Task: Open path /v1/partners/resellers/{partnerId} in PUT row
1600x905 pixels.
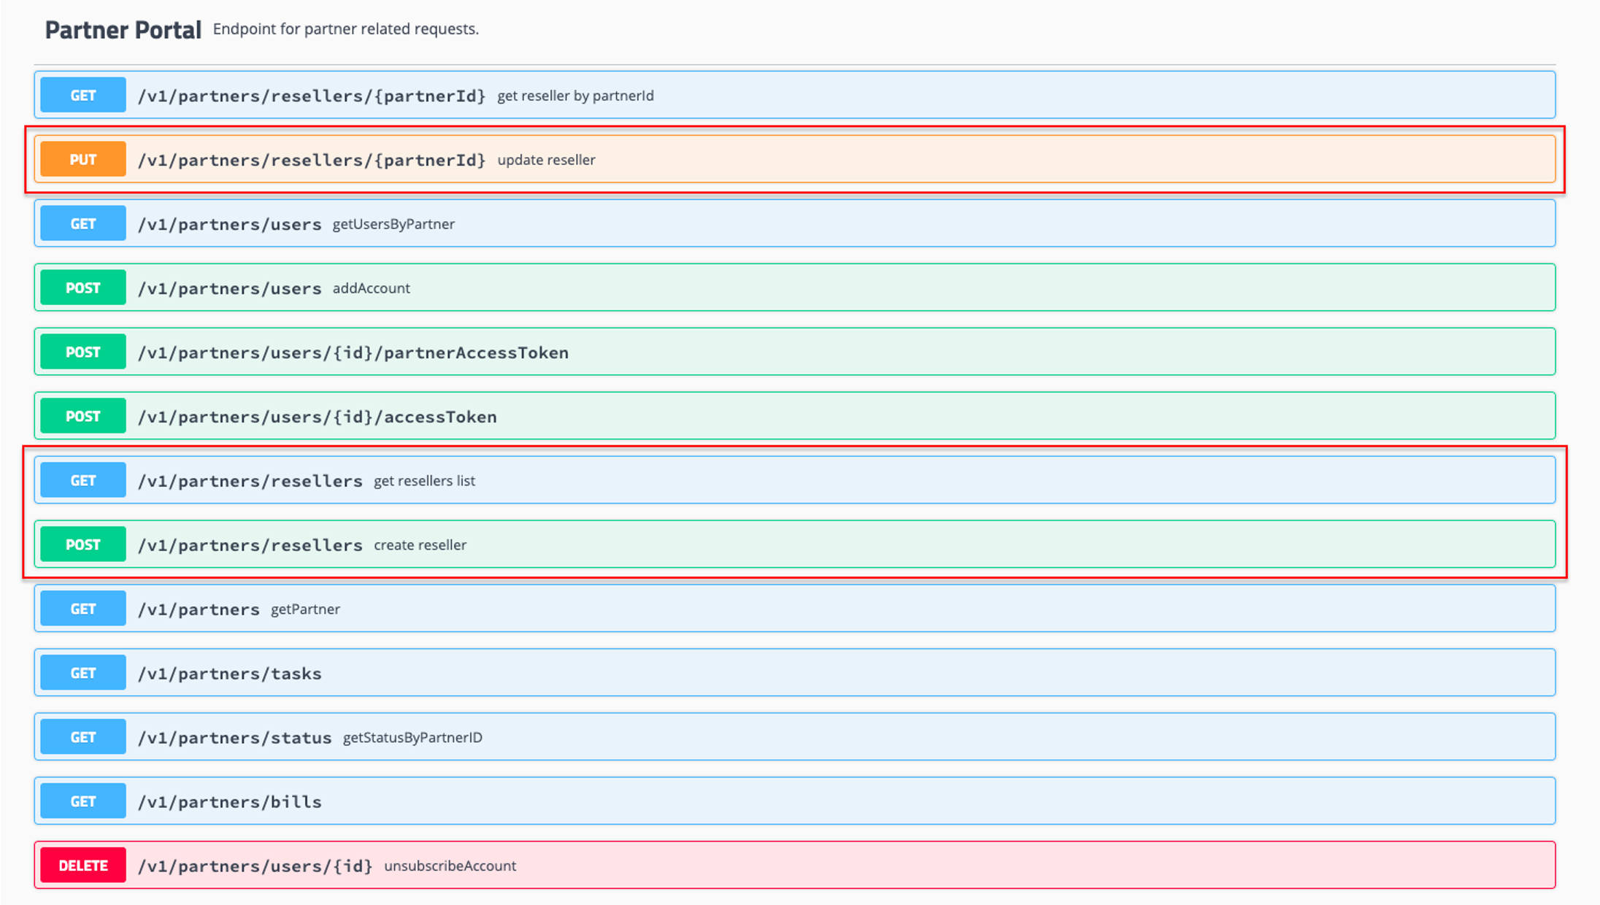Action: [x=312, y=160]
